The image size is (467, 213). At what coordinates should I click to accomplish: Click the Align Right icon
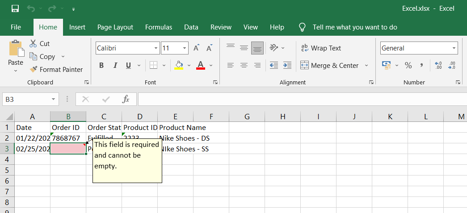pyautogui.click(x=257, y=65)
